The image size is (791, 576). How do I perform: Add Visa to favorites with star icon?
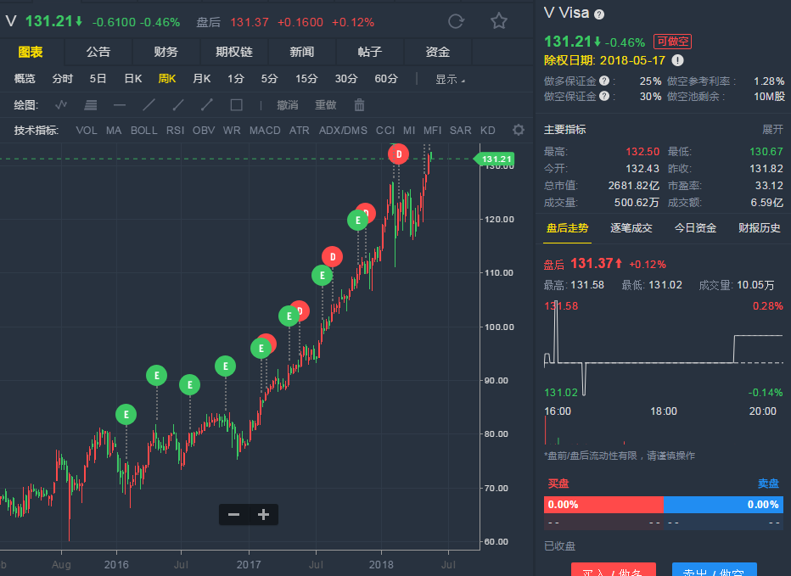pyautogui.click(x=499, y=21)
